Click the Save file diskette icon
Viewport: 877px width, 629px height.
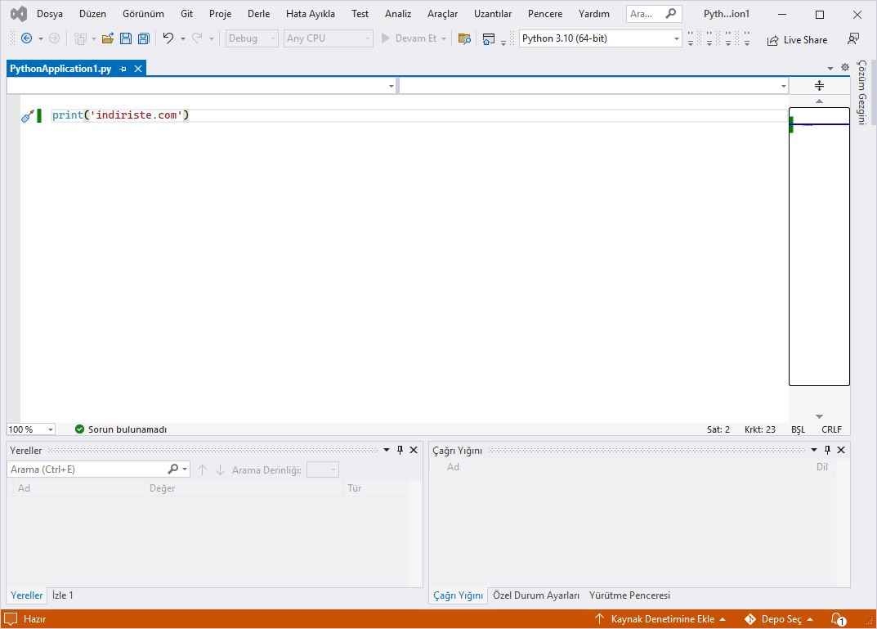click(x=126, y=38)
